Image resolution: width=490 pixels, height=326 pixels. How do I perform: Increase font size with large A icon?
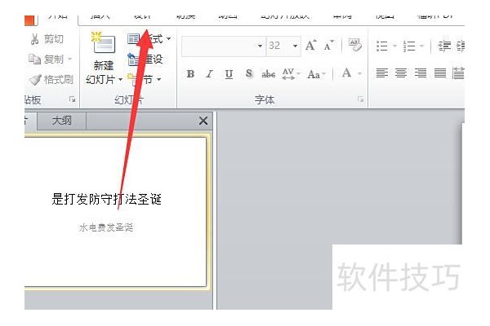coord(311,46)
